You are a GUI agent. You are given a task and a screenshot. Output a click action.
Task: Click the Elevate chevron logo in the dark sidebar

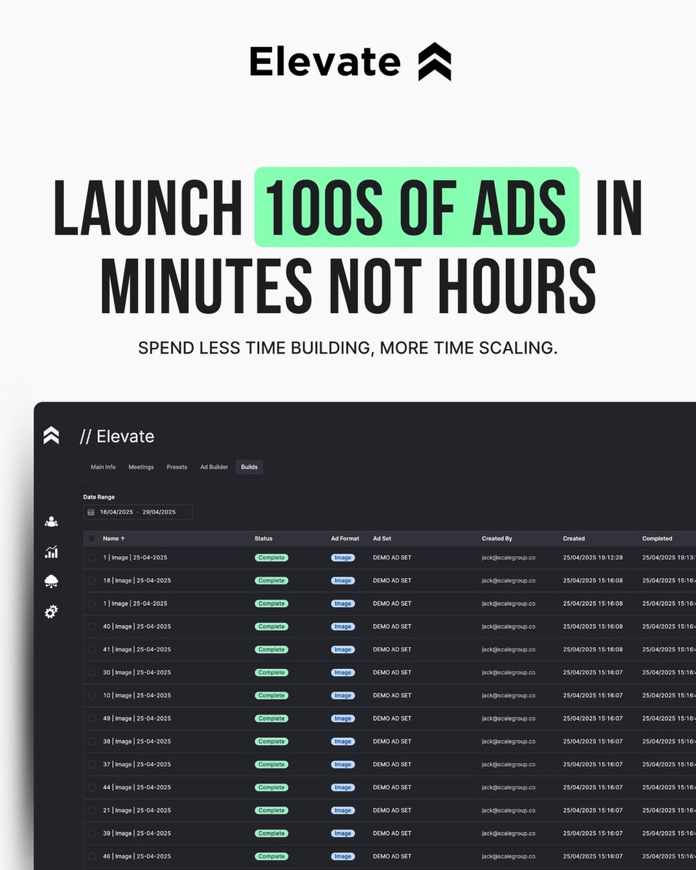tap(52, 436)
